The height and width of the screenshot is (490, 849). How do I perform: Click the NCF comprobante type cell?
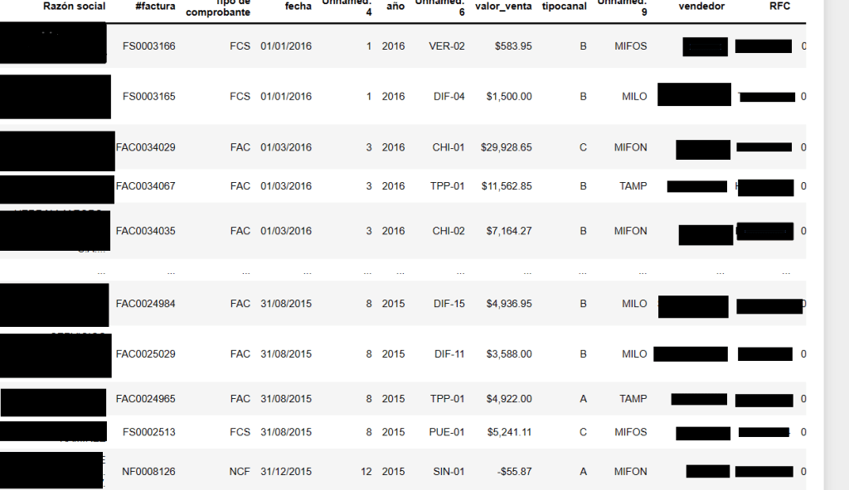[x=240, y=472]
